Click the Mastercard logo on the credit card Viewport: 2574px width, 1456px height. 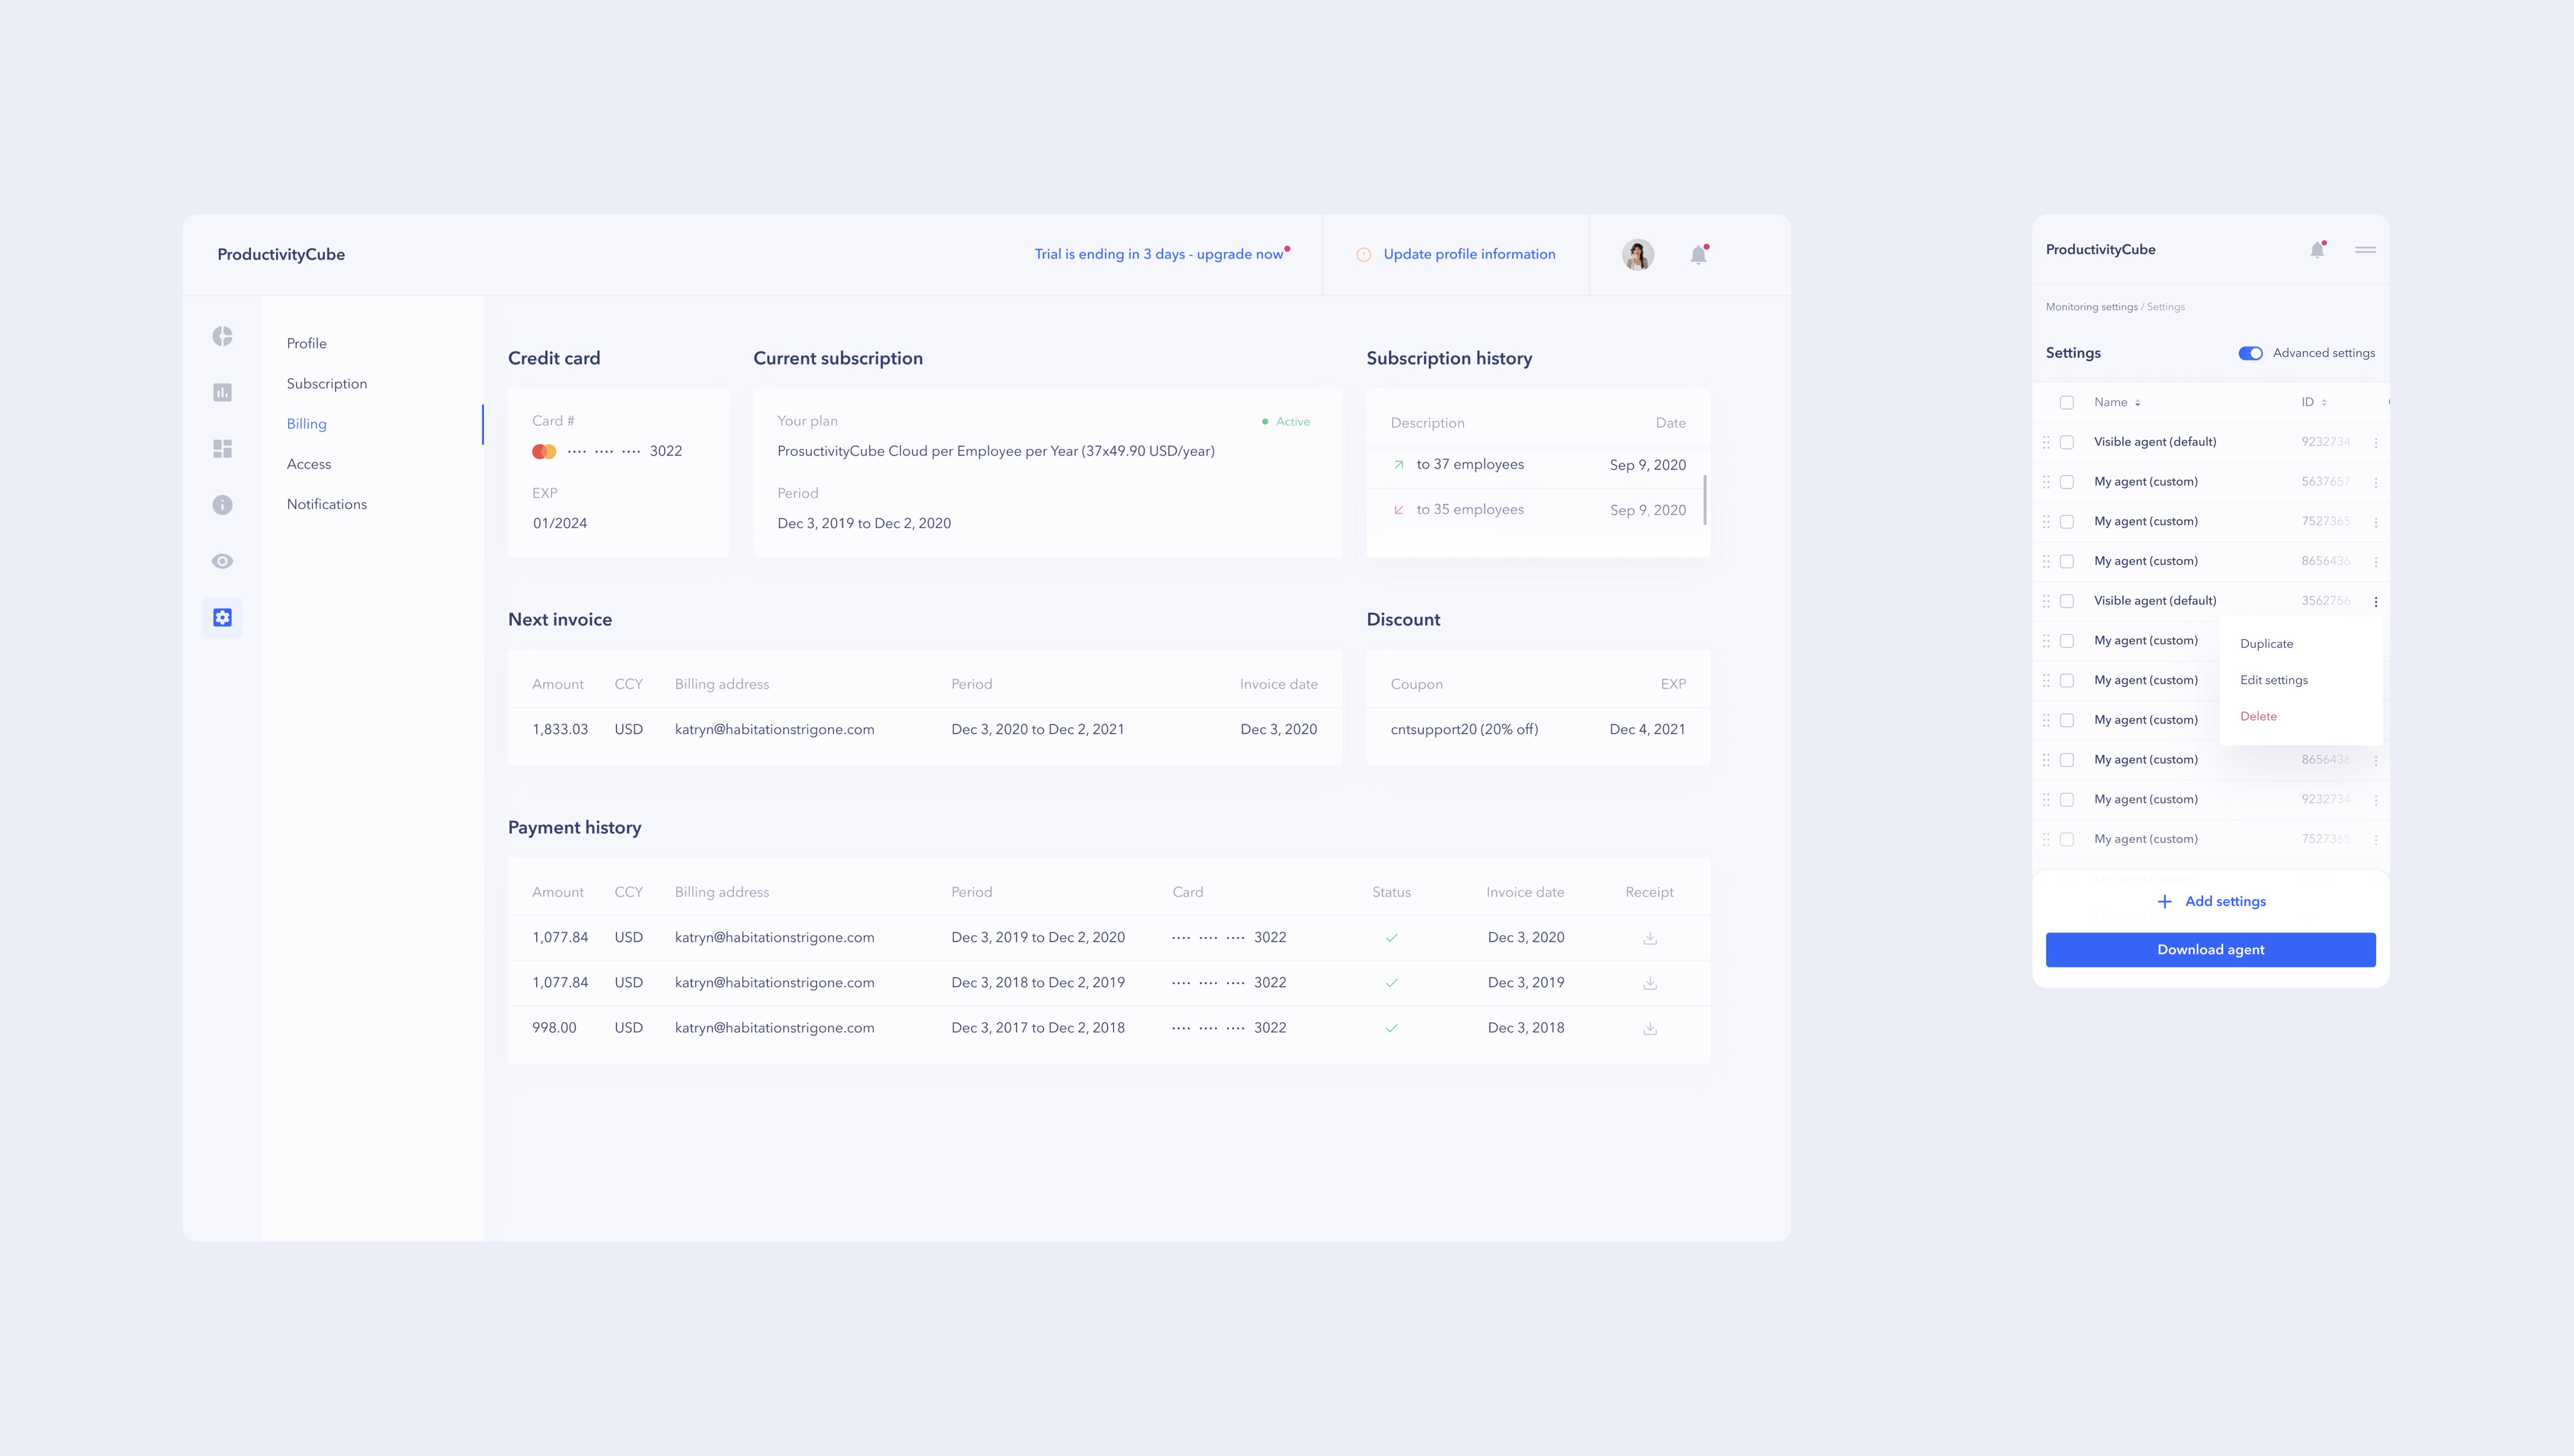tap(544, 451)
